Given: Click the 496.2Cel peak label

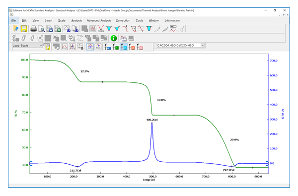Looking at the screenshot, I should tap(151, 120).
